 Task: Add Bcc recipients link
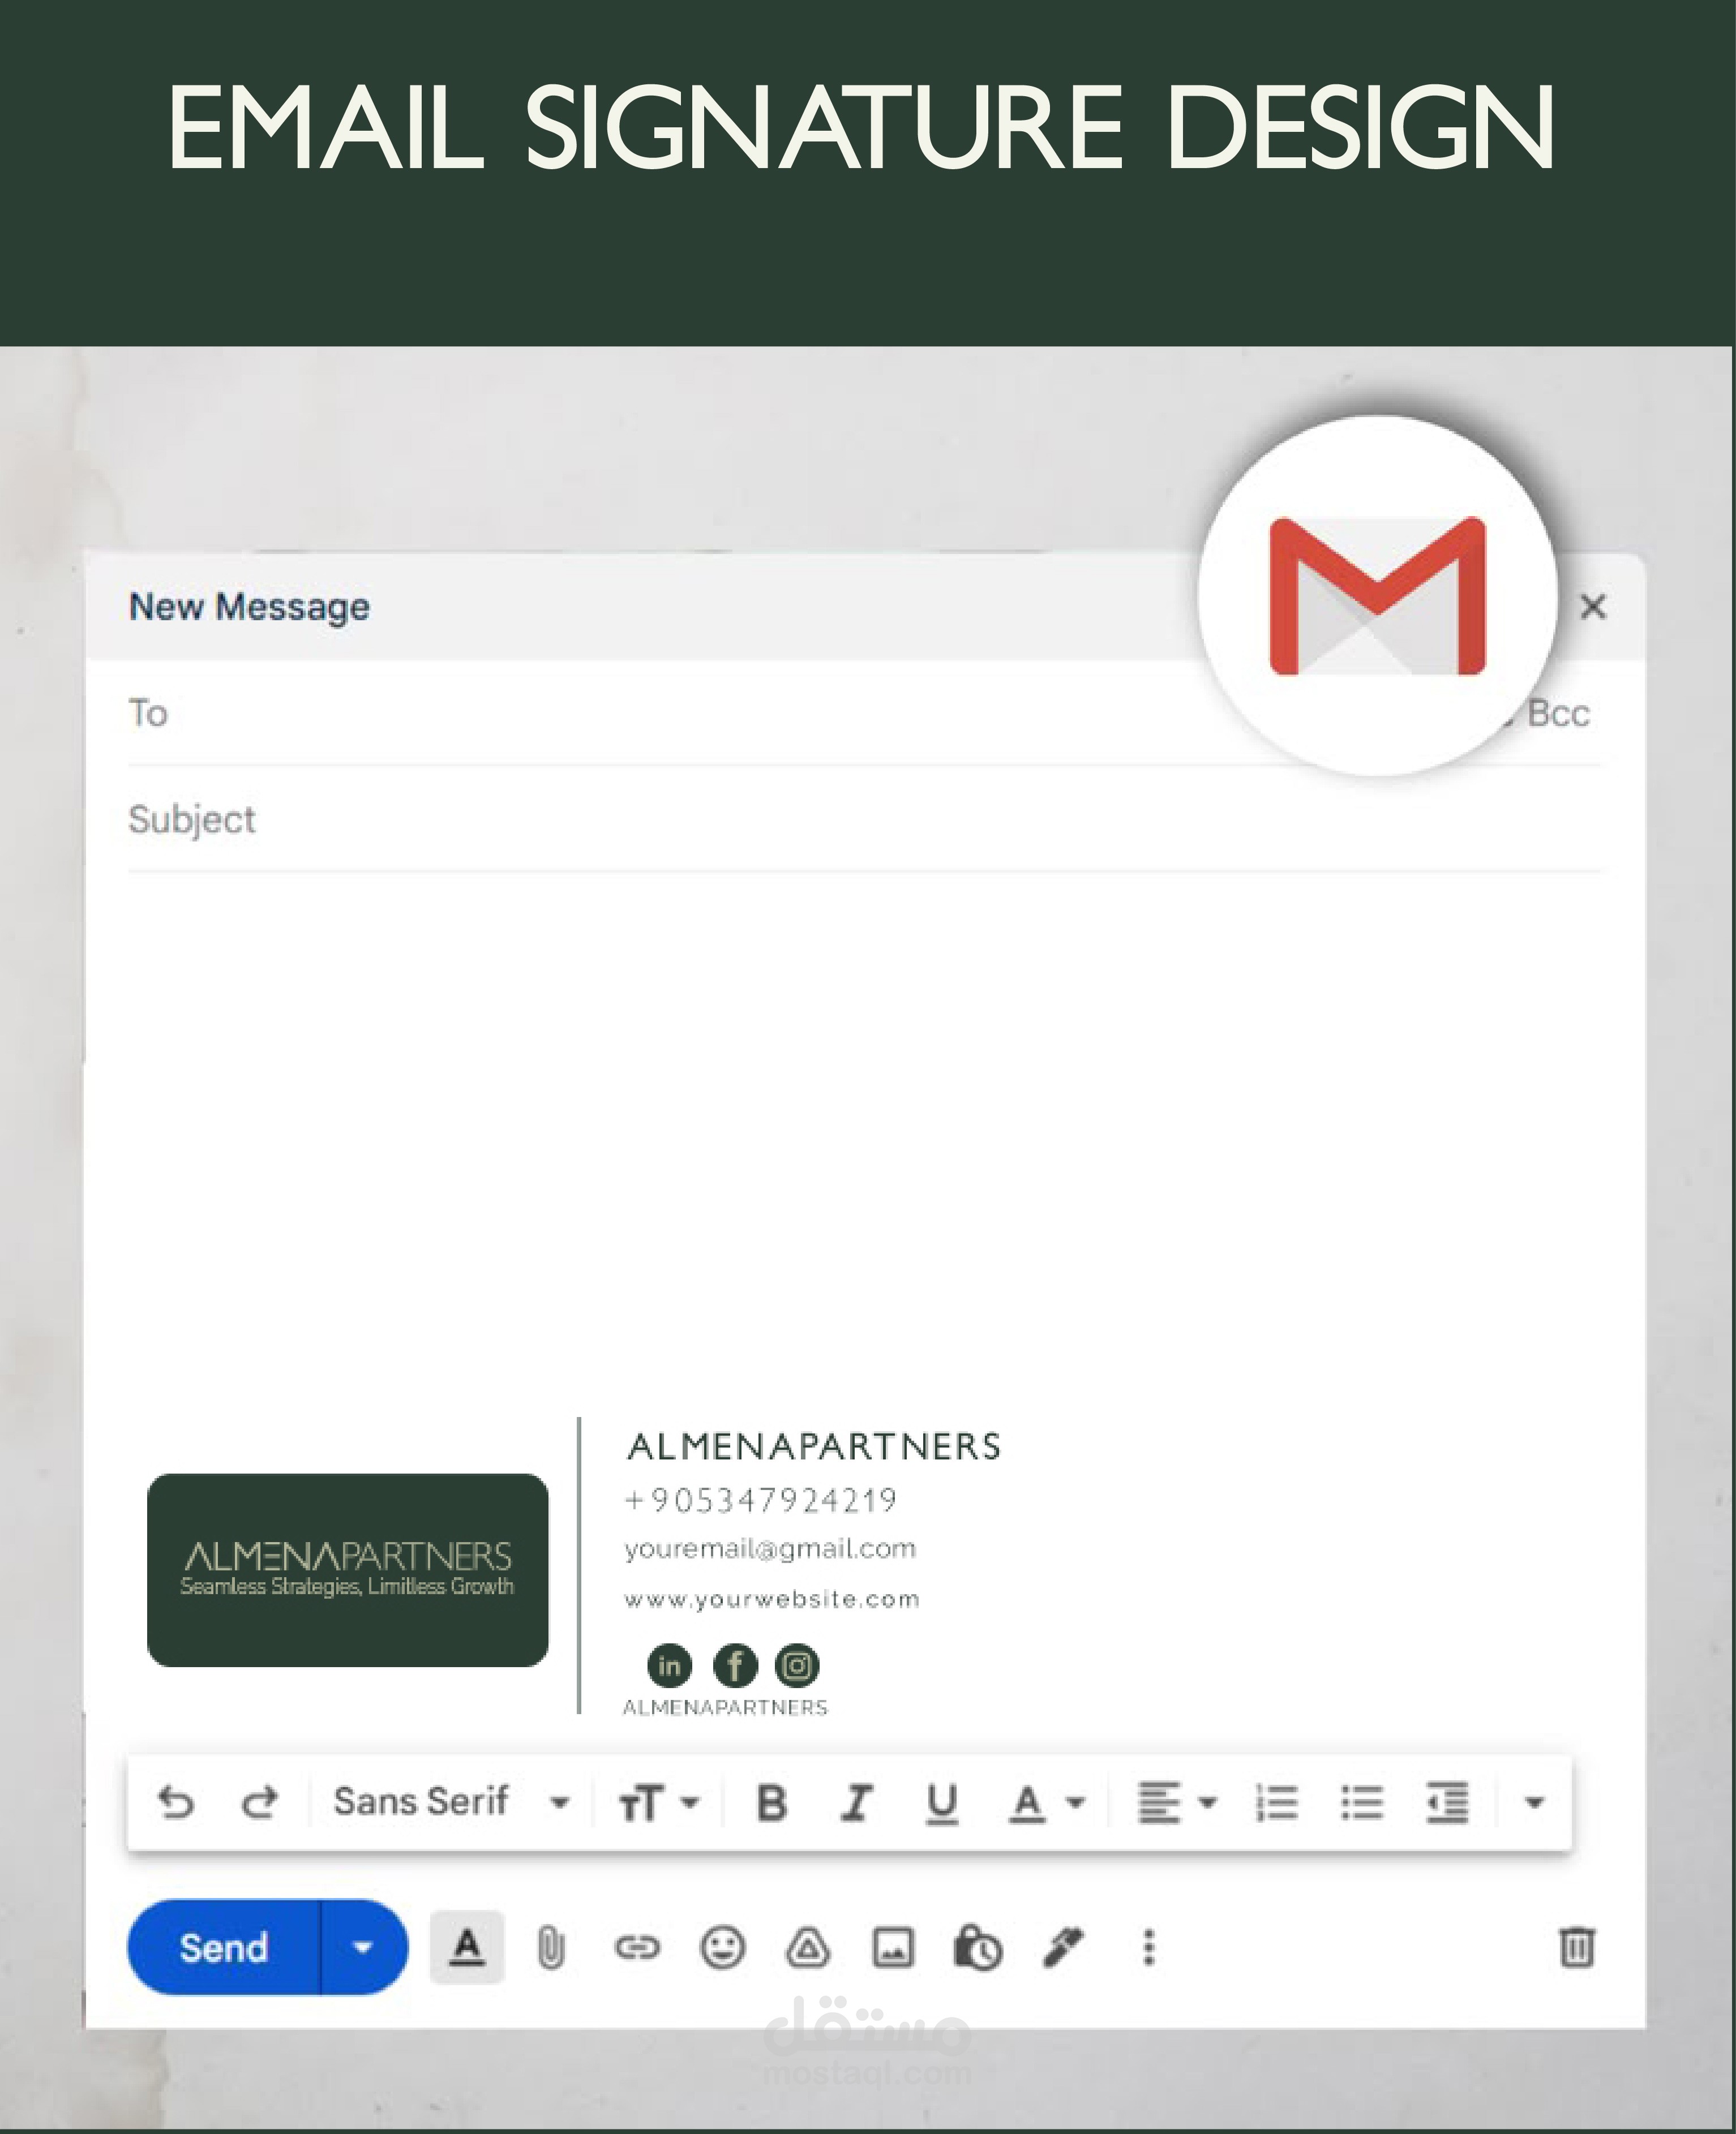1558,714
